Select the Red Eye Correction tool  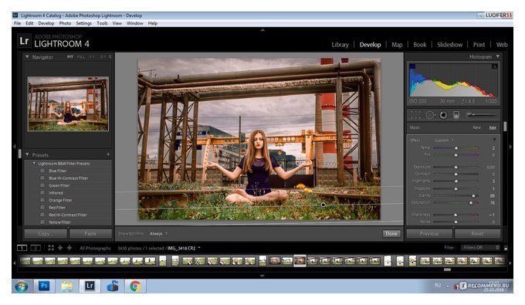click(x=443, y=115)
